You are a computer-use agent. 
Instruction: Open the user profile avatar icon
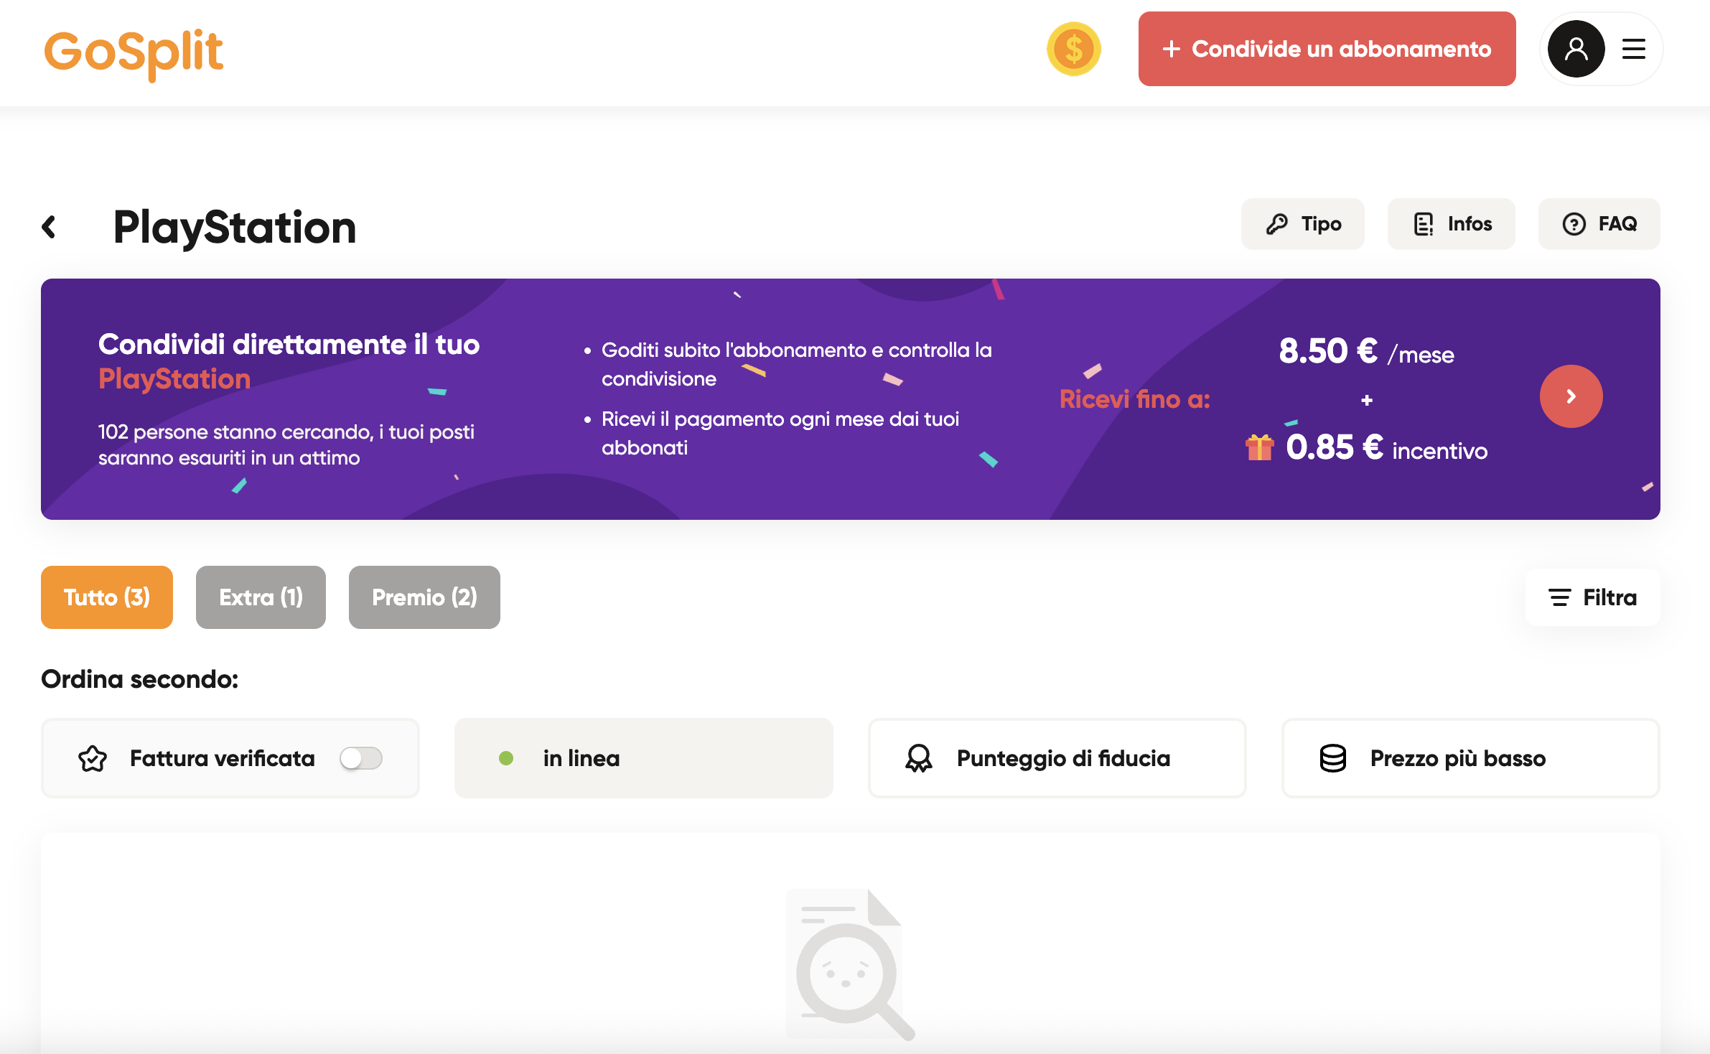pos(1576,49)
